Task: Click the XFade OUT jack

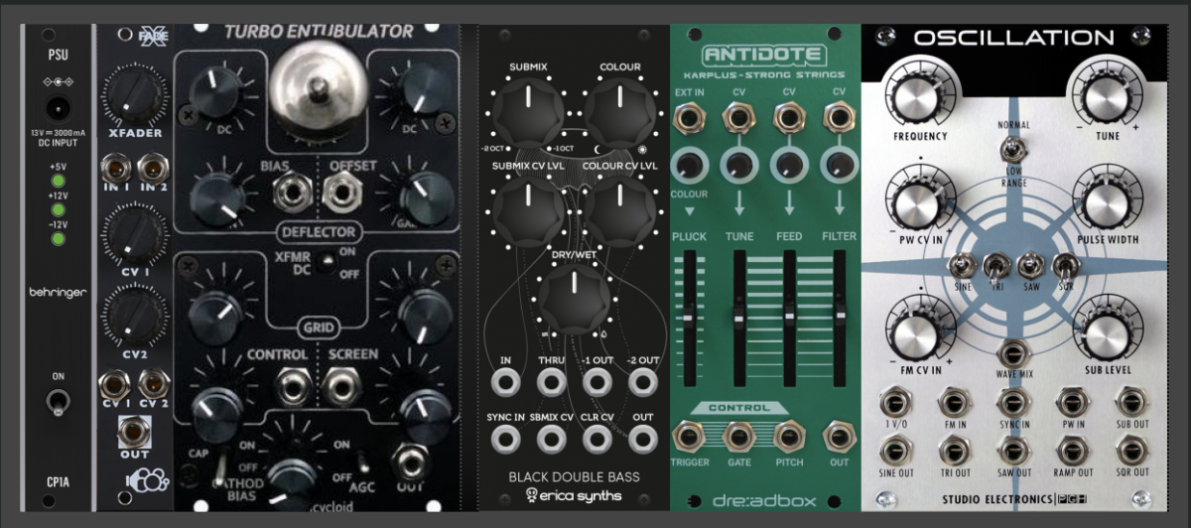Action: coord(133,431)
